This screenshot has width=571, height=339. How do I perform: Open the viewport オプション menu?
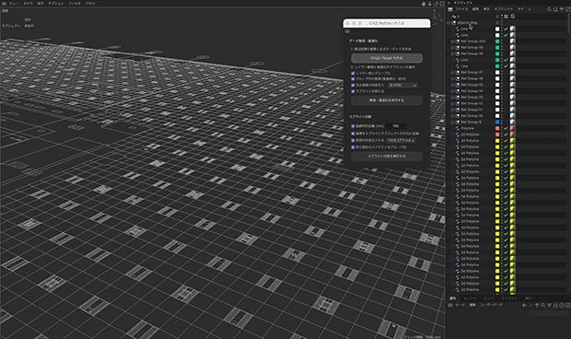click(x=55, y=4)
